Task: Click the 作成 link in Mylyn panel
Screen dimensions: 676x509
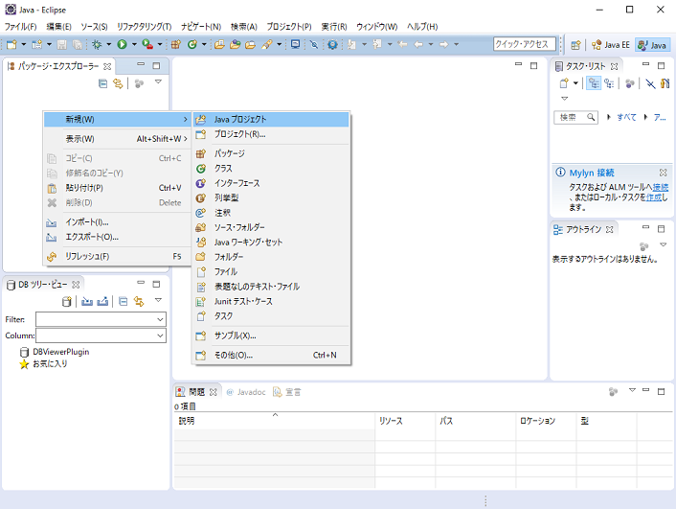Action: (x=654, y=197)
